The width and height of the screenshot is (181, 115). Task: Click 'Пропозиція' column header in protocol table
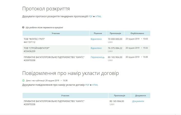click(x=115, y=33)
